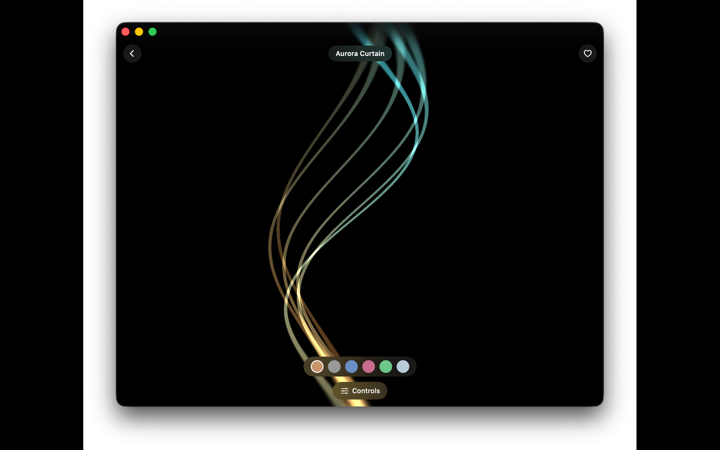Choose the gray color swatch
The height and width of the screenshot is (450, 720).
click(334, 367)
